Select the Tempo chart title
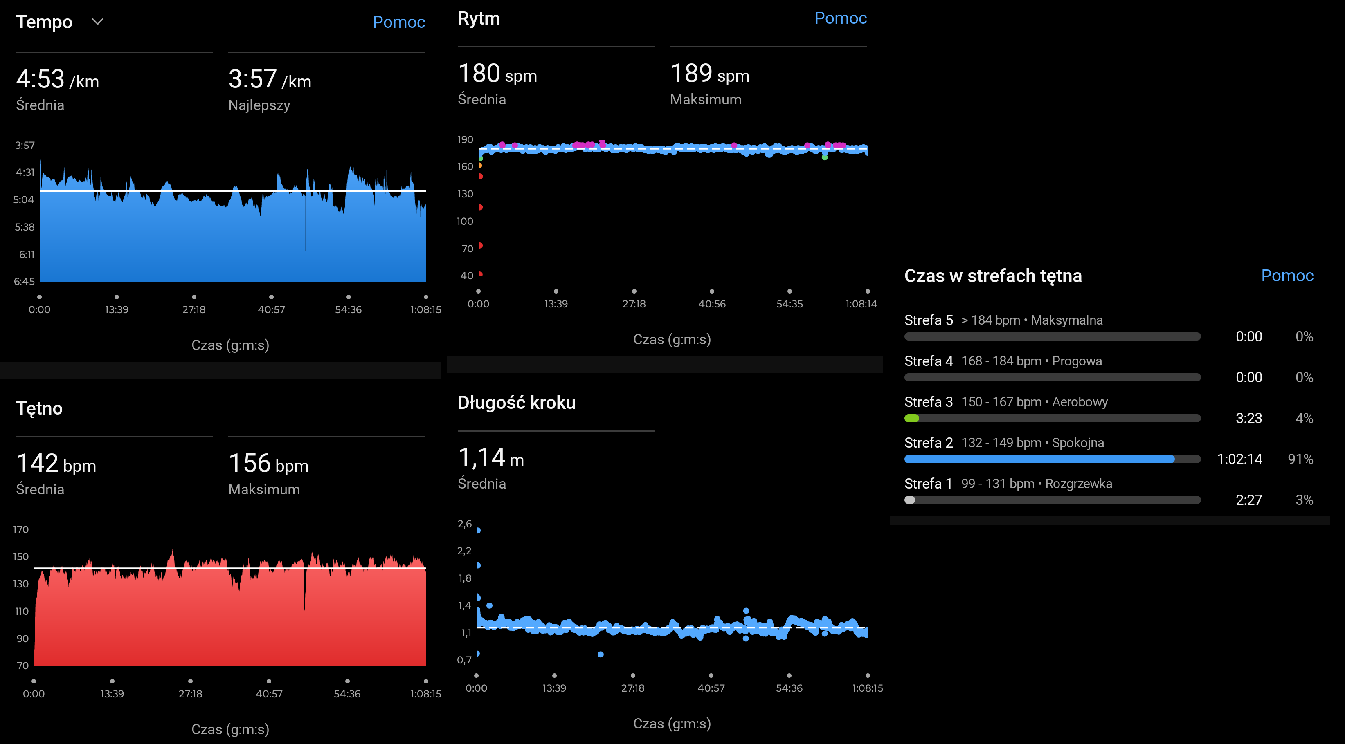The image size is (1345, 744). point(44,22)
